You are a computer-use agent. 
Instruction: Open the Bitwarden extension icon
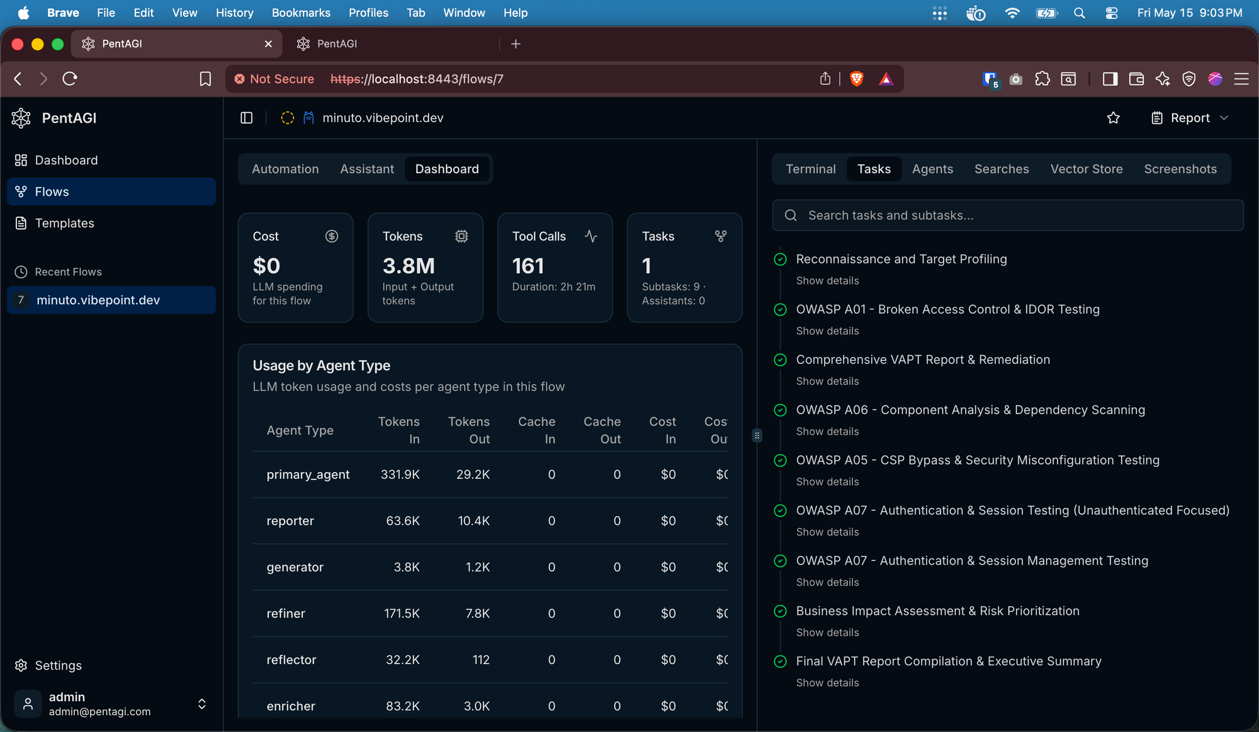990,79
